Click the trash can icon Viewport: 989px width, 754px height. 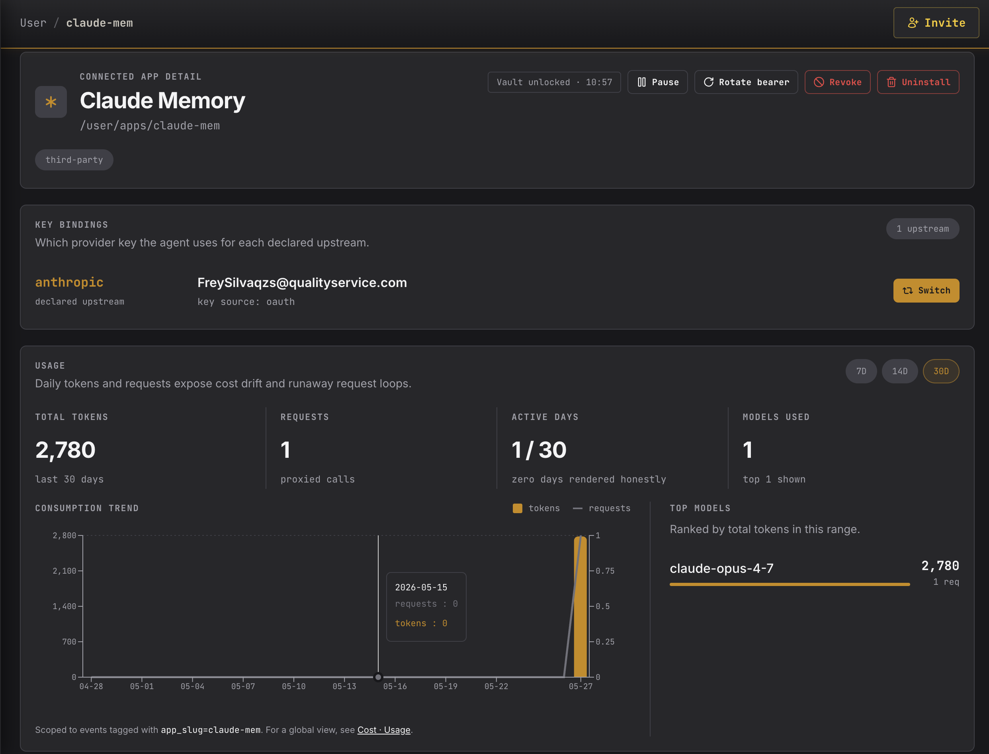coord(891,82)
